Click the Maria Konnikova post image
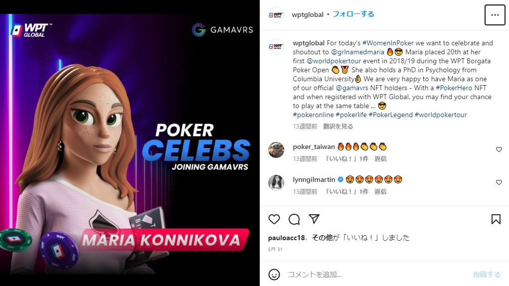Viewport: 509px width, 286px height. click(x=130, y=143)
